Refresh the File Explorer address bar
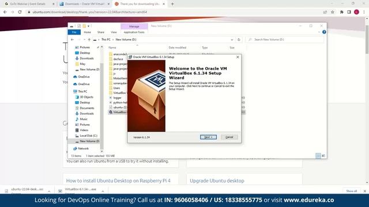Image resolution: width=369 pixels, height=207 pixels. pos(239,40)
